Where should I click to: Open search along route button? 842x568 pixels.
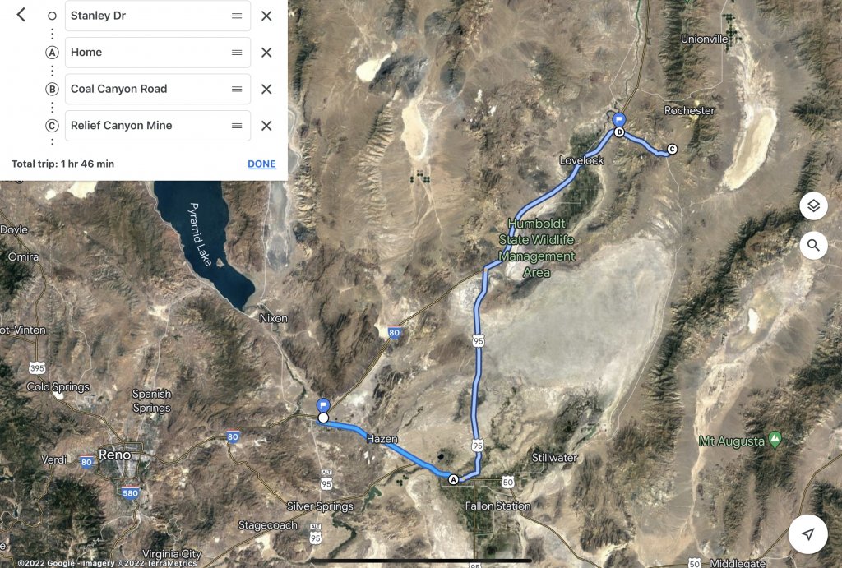813,246
